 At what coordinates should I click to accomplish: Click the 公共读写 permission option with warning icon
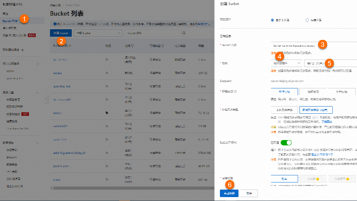coord(342,179)
